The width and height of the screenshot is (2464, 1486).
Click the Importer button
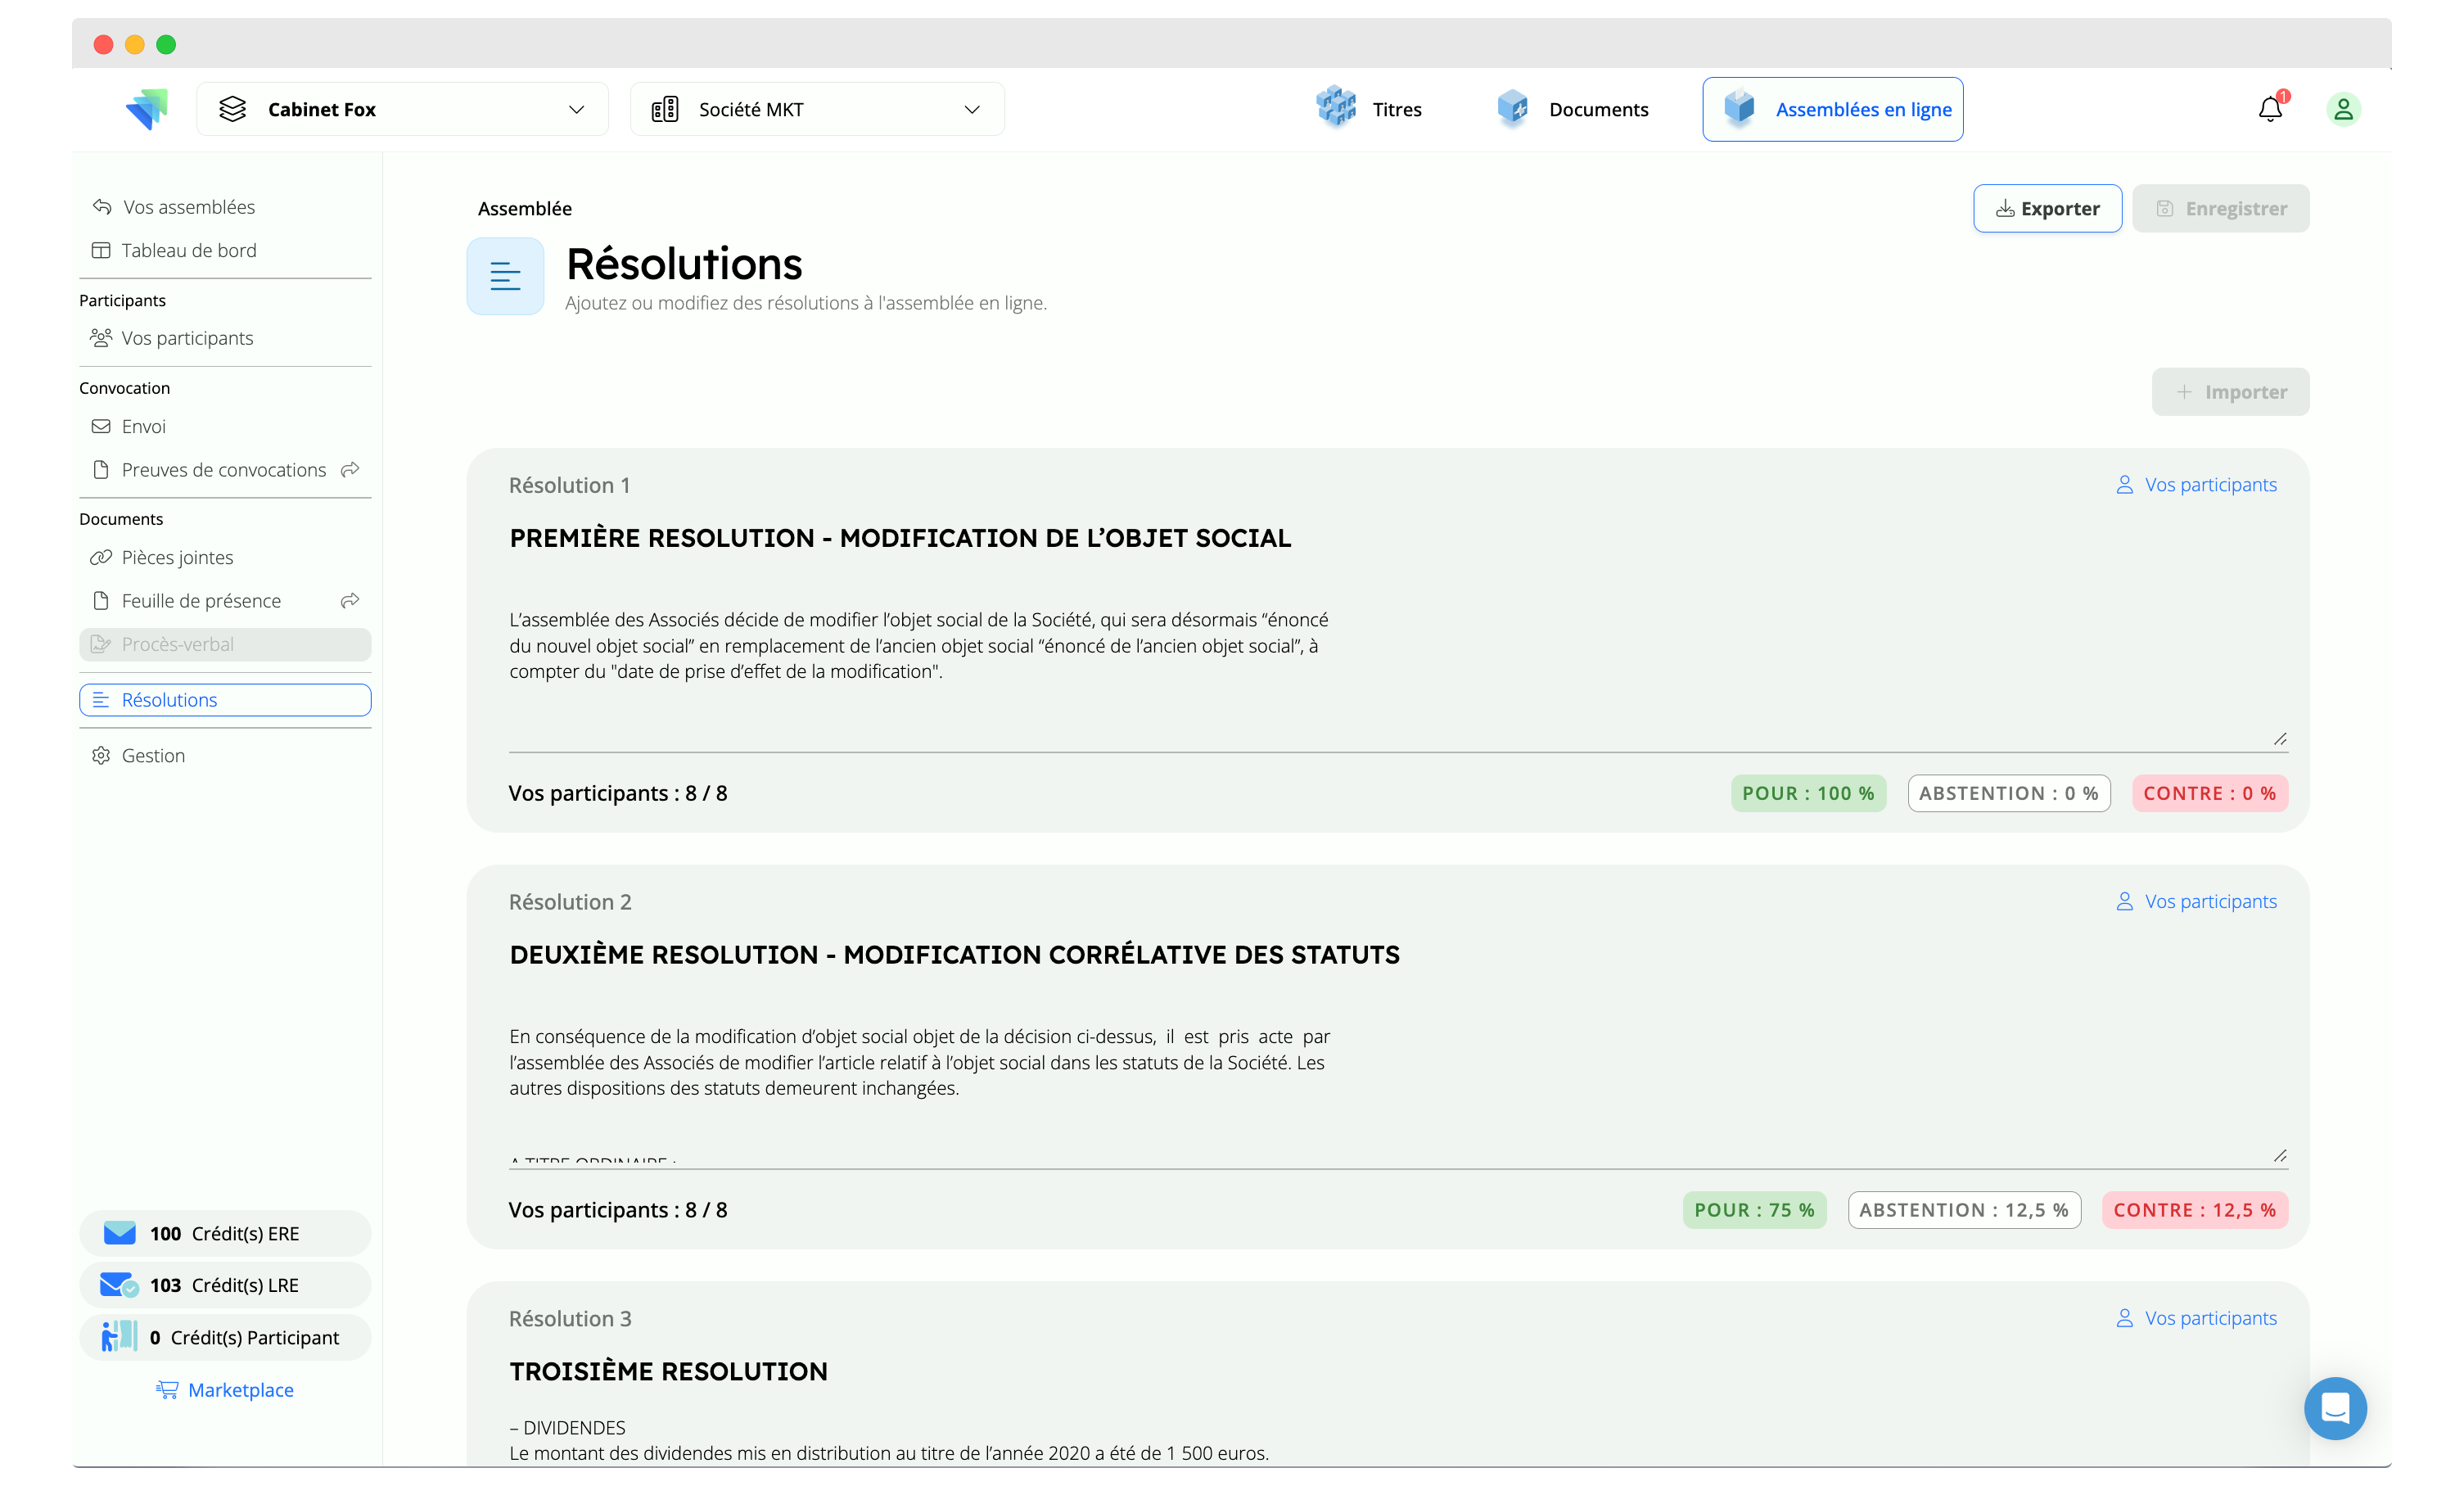[x=2230, y=392]
